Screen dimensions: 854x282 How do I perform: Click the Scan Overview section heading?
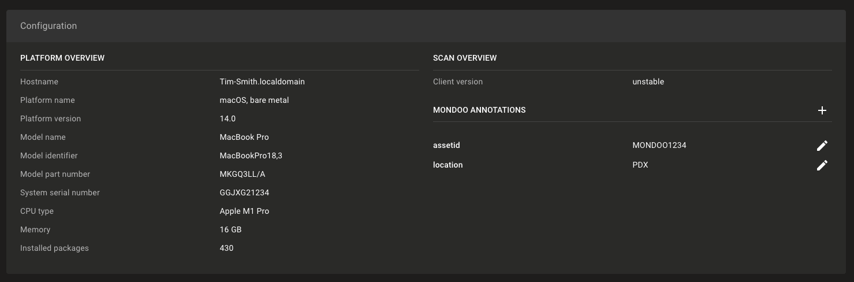click(465, 58)
